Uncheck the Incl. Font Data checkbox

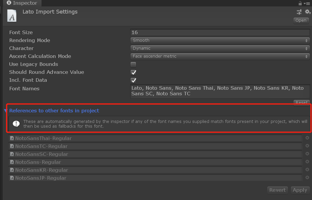click(x=133, y=80)
